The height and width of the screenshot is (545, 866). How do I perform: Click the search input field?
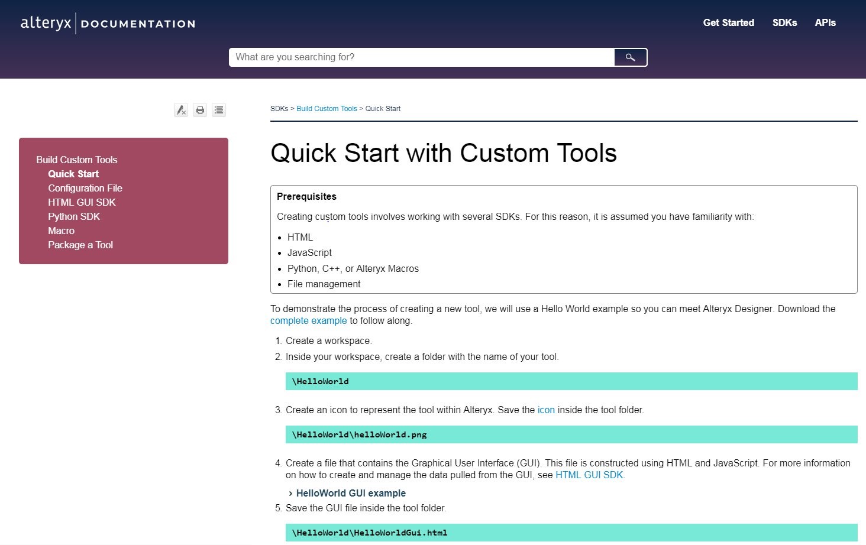click(x=421, y=57)
